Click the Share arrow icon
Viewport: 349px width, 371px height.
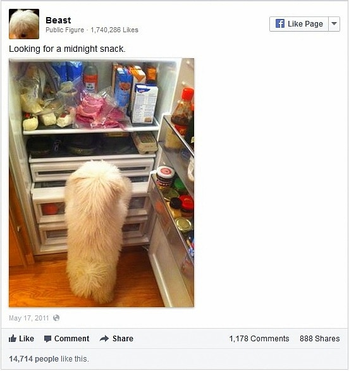tap(104, 339)
